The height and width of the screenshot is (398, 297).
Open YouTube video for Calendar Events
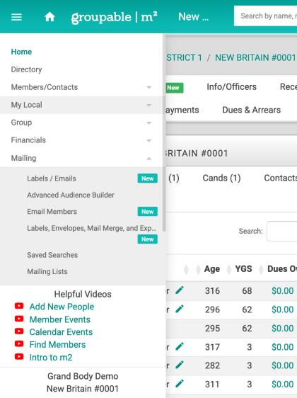click(x=19, y=331)
